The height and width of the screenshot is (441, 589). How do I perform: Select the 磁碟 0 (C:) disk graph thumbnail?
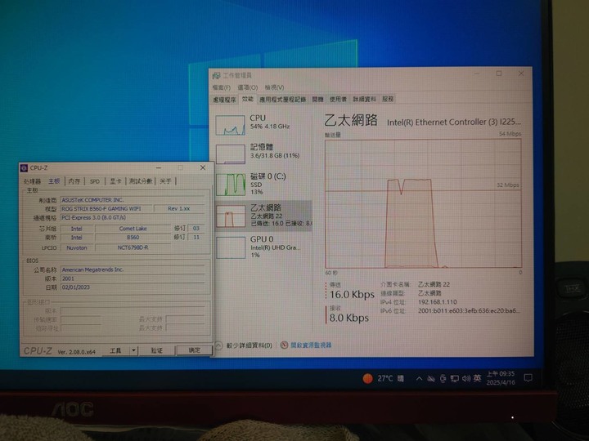click(x=230, y=184)
